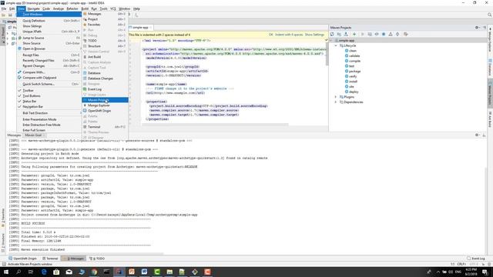Select verify lifecycle goal
Image resolution: width=493 pixels, height=277 pixels.
click(x=351, y=76)
